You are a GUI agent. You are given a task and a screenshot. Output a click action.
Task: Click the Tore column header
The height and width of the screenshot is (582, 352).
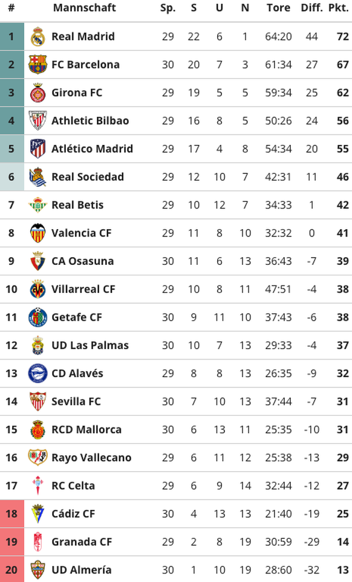tap(278, 8)
